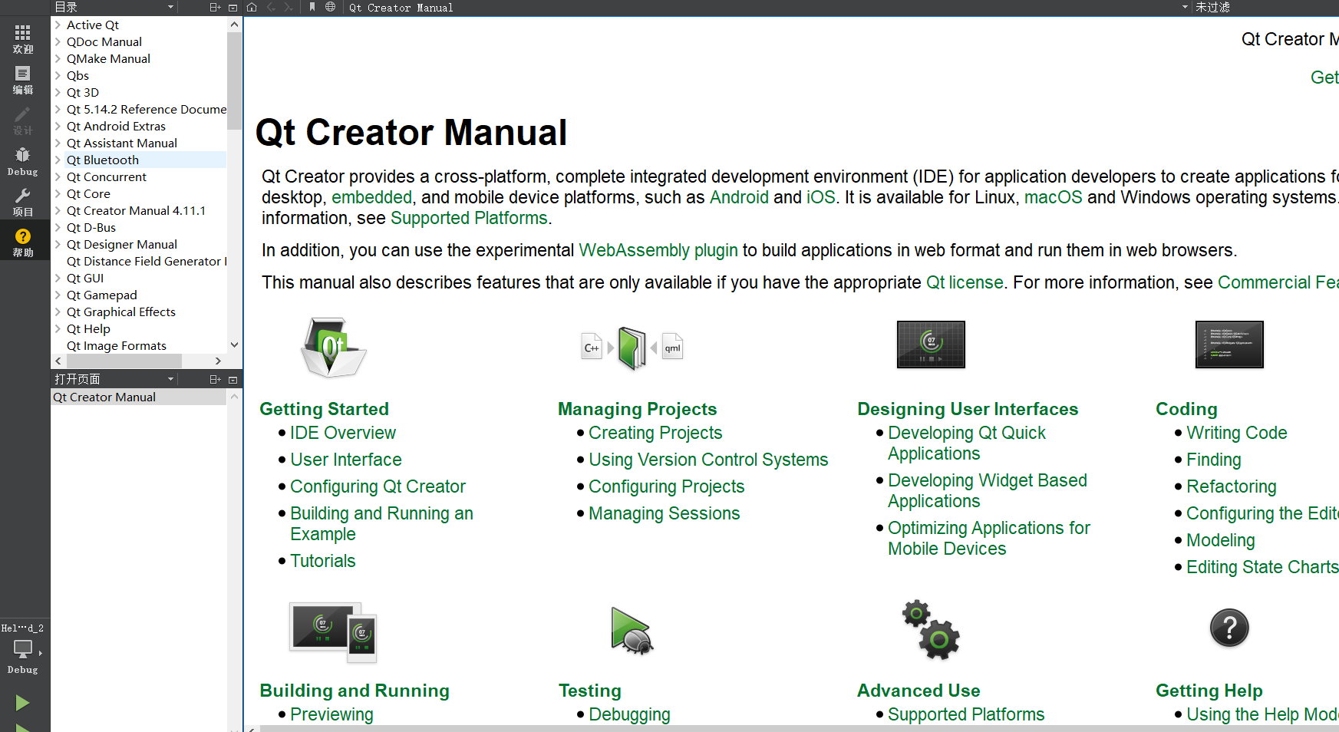Open the Supported Platforms paragraph link
The width and height of the screenshot is (1339, 732).
pos(469,218)
